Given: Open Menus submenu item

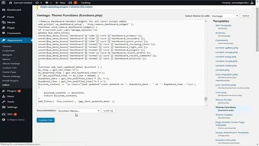Looking at the screenshot, I should (x=6, y=59).
